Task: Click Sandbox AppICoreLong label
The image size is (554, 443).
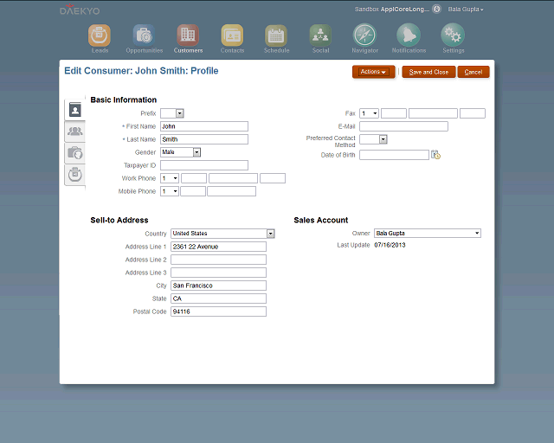Action: click(392, 10)
